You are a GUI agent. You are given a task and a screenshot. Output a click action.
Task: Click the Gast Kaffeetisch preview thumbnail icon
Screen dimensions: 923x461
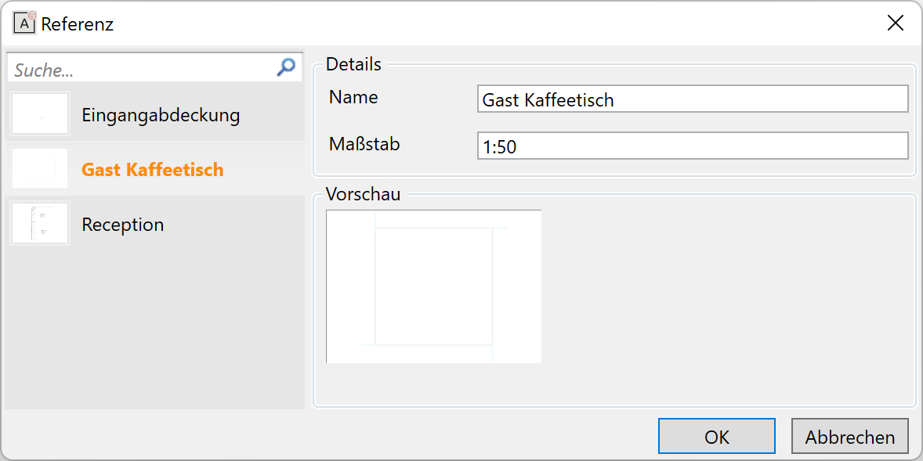click(39, 168)
